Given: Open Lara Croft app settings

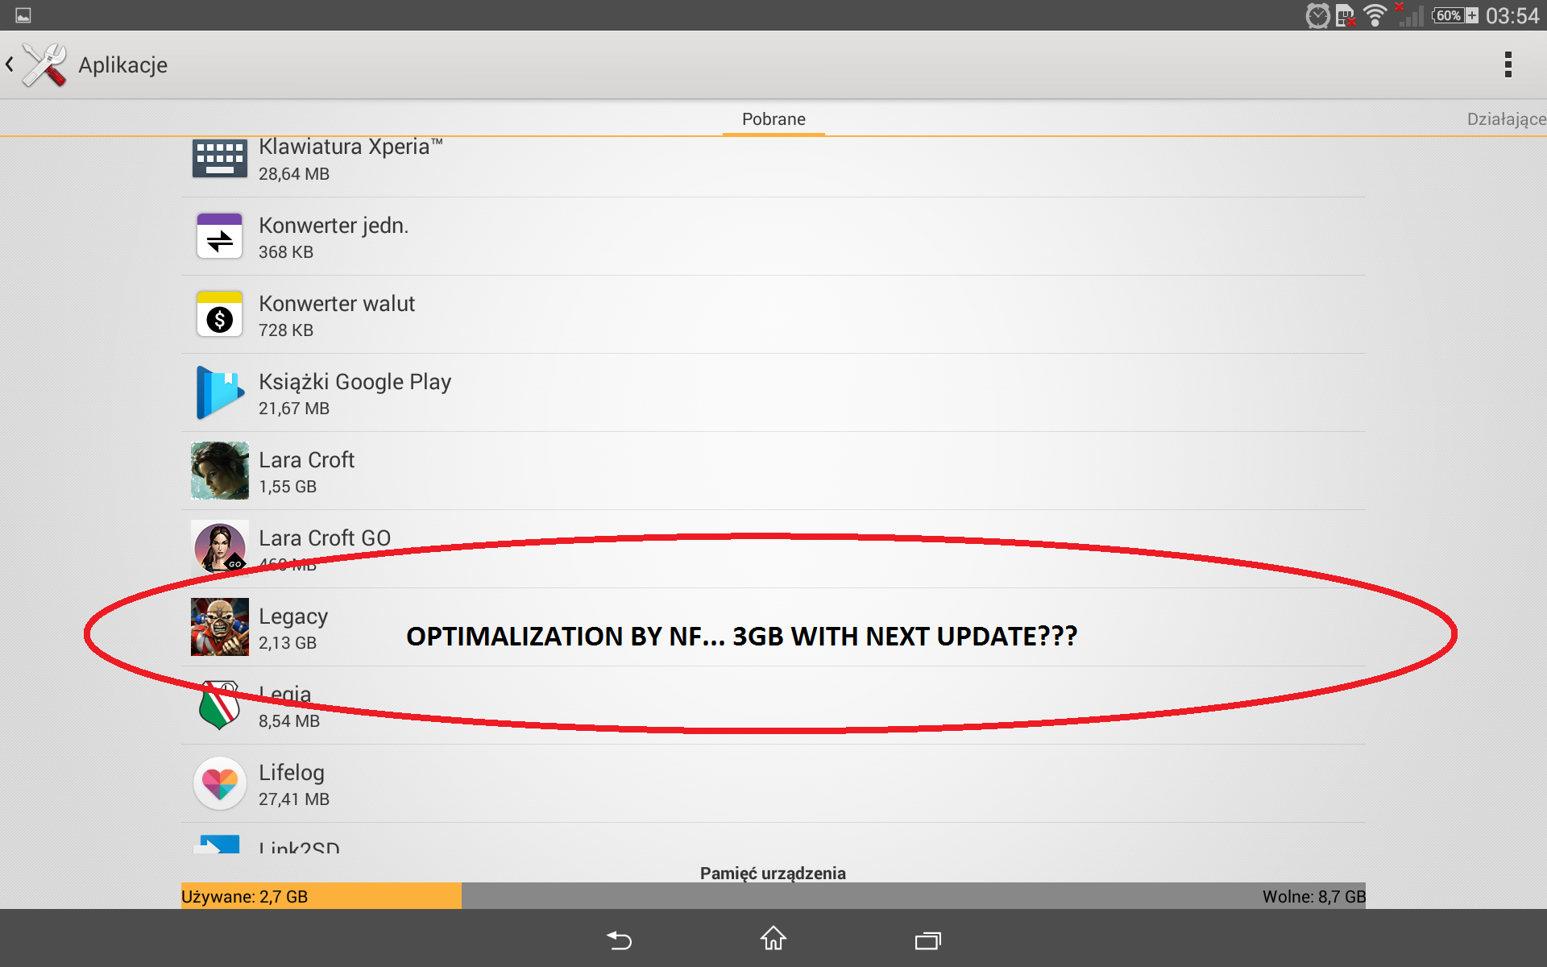Looking at the screenshot, I should [773, 470].
